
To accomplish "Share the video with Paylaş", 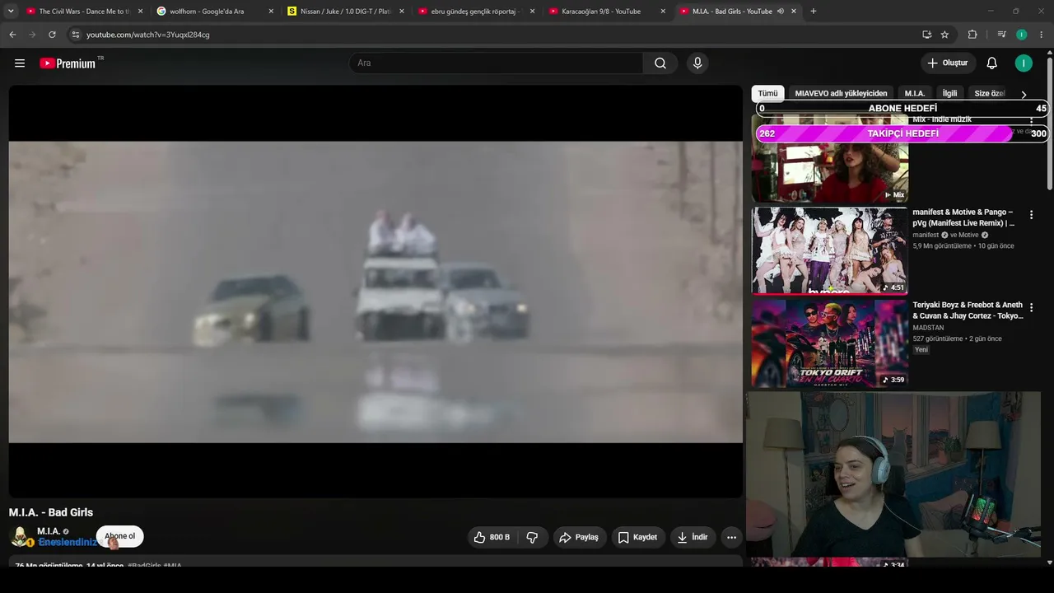I will 579,537.
